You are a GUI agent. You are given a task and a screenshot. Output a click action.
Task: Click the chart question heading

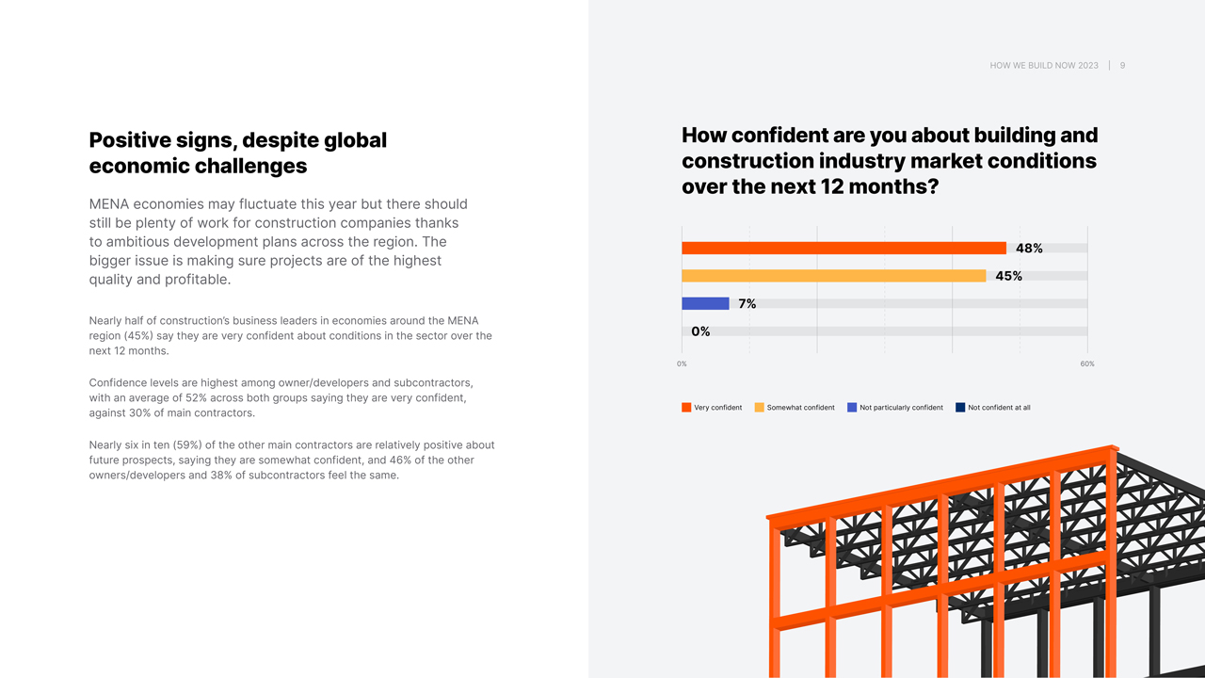890,161
